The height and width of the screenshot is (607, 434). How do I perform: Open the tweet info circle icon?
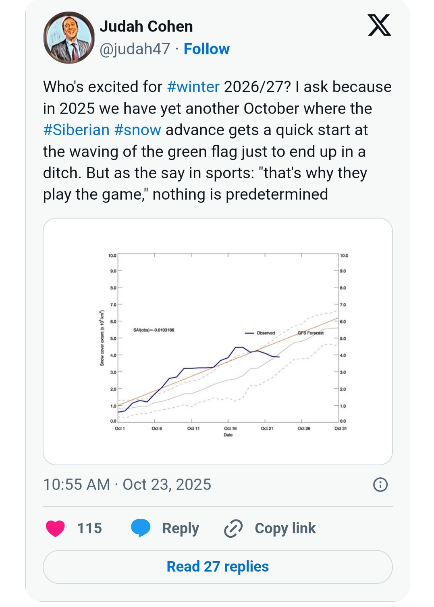(380, 485)
